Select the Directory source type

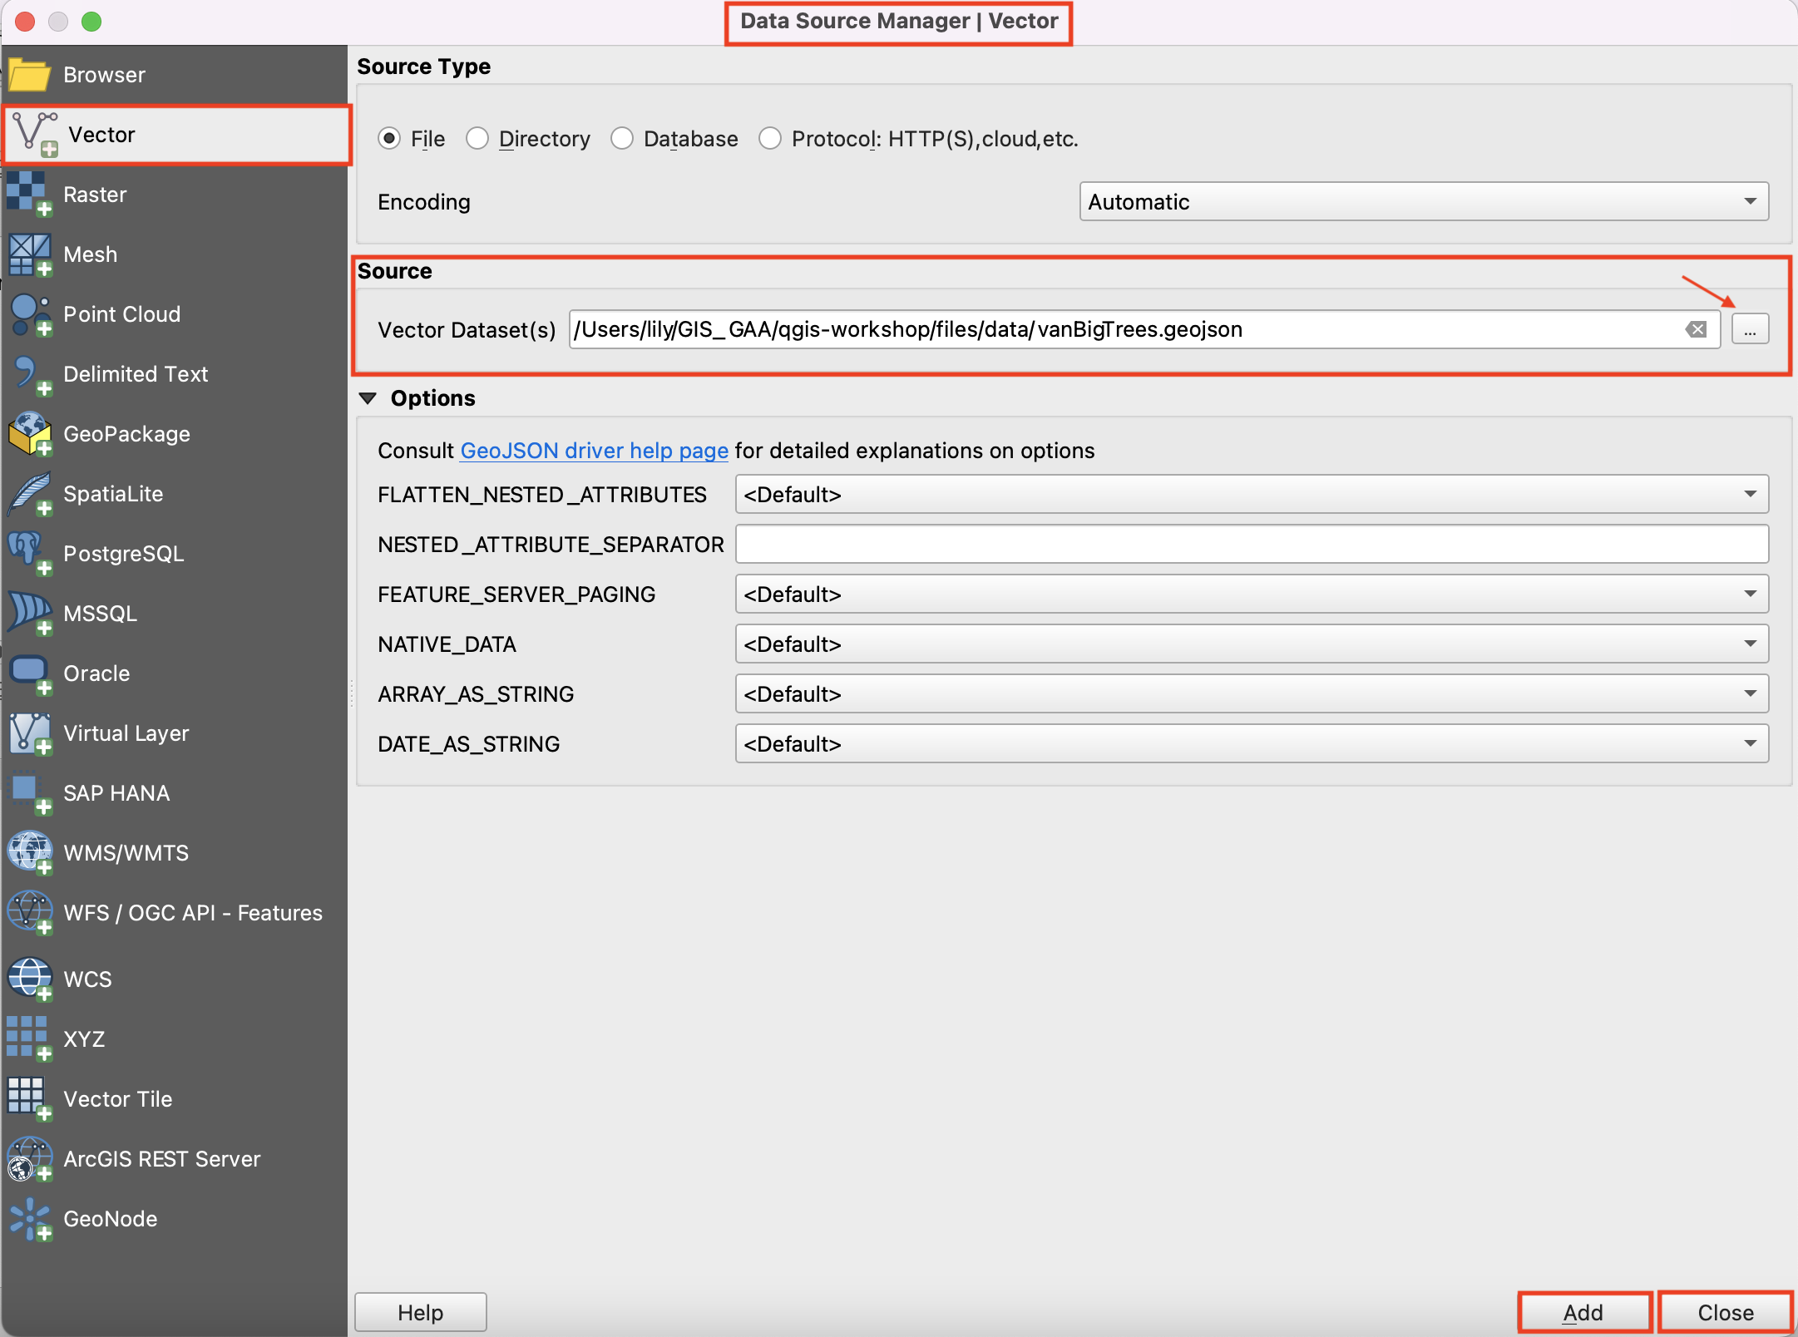point(477,138)
